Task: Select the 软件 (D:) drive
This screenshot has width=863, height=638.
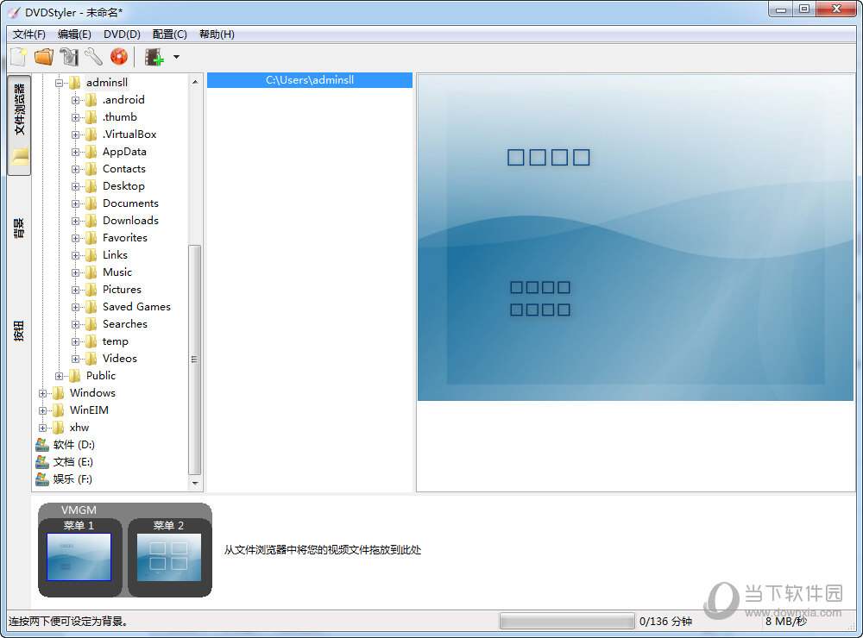Action: pos(73,444)
